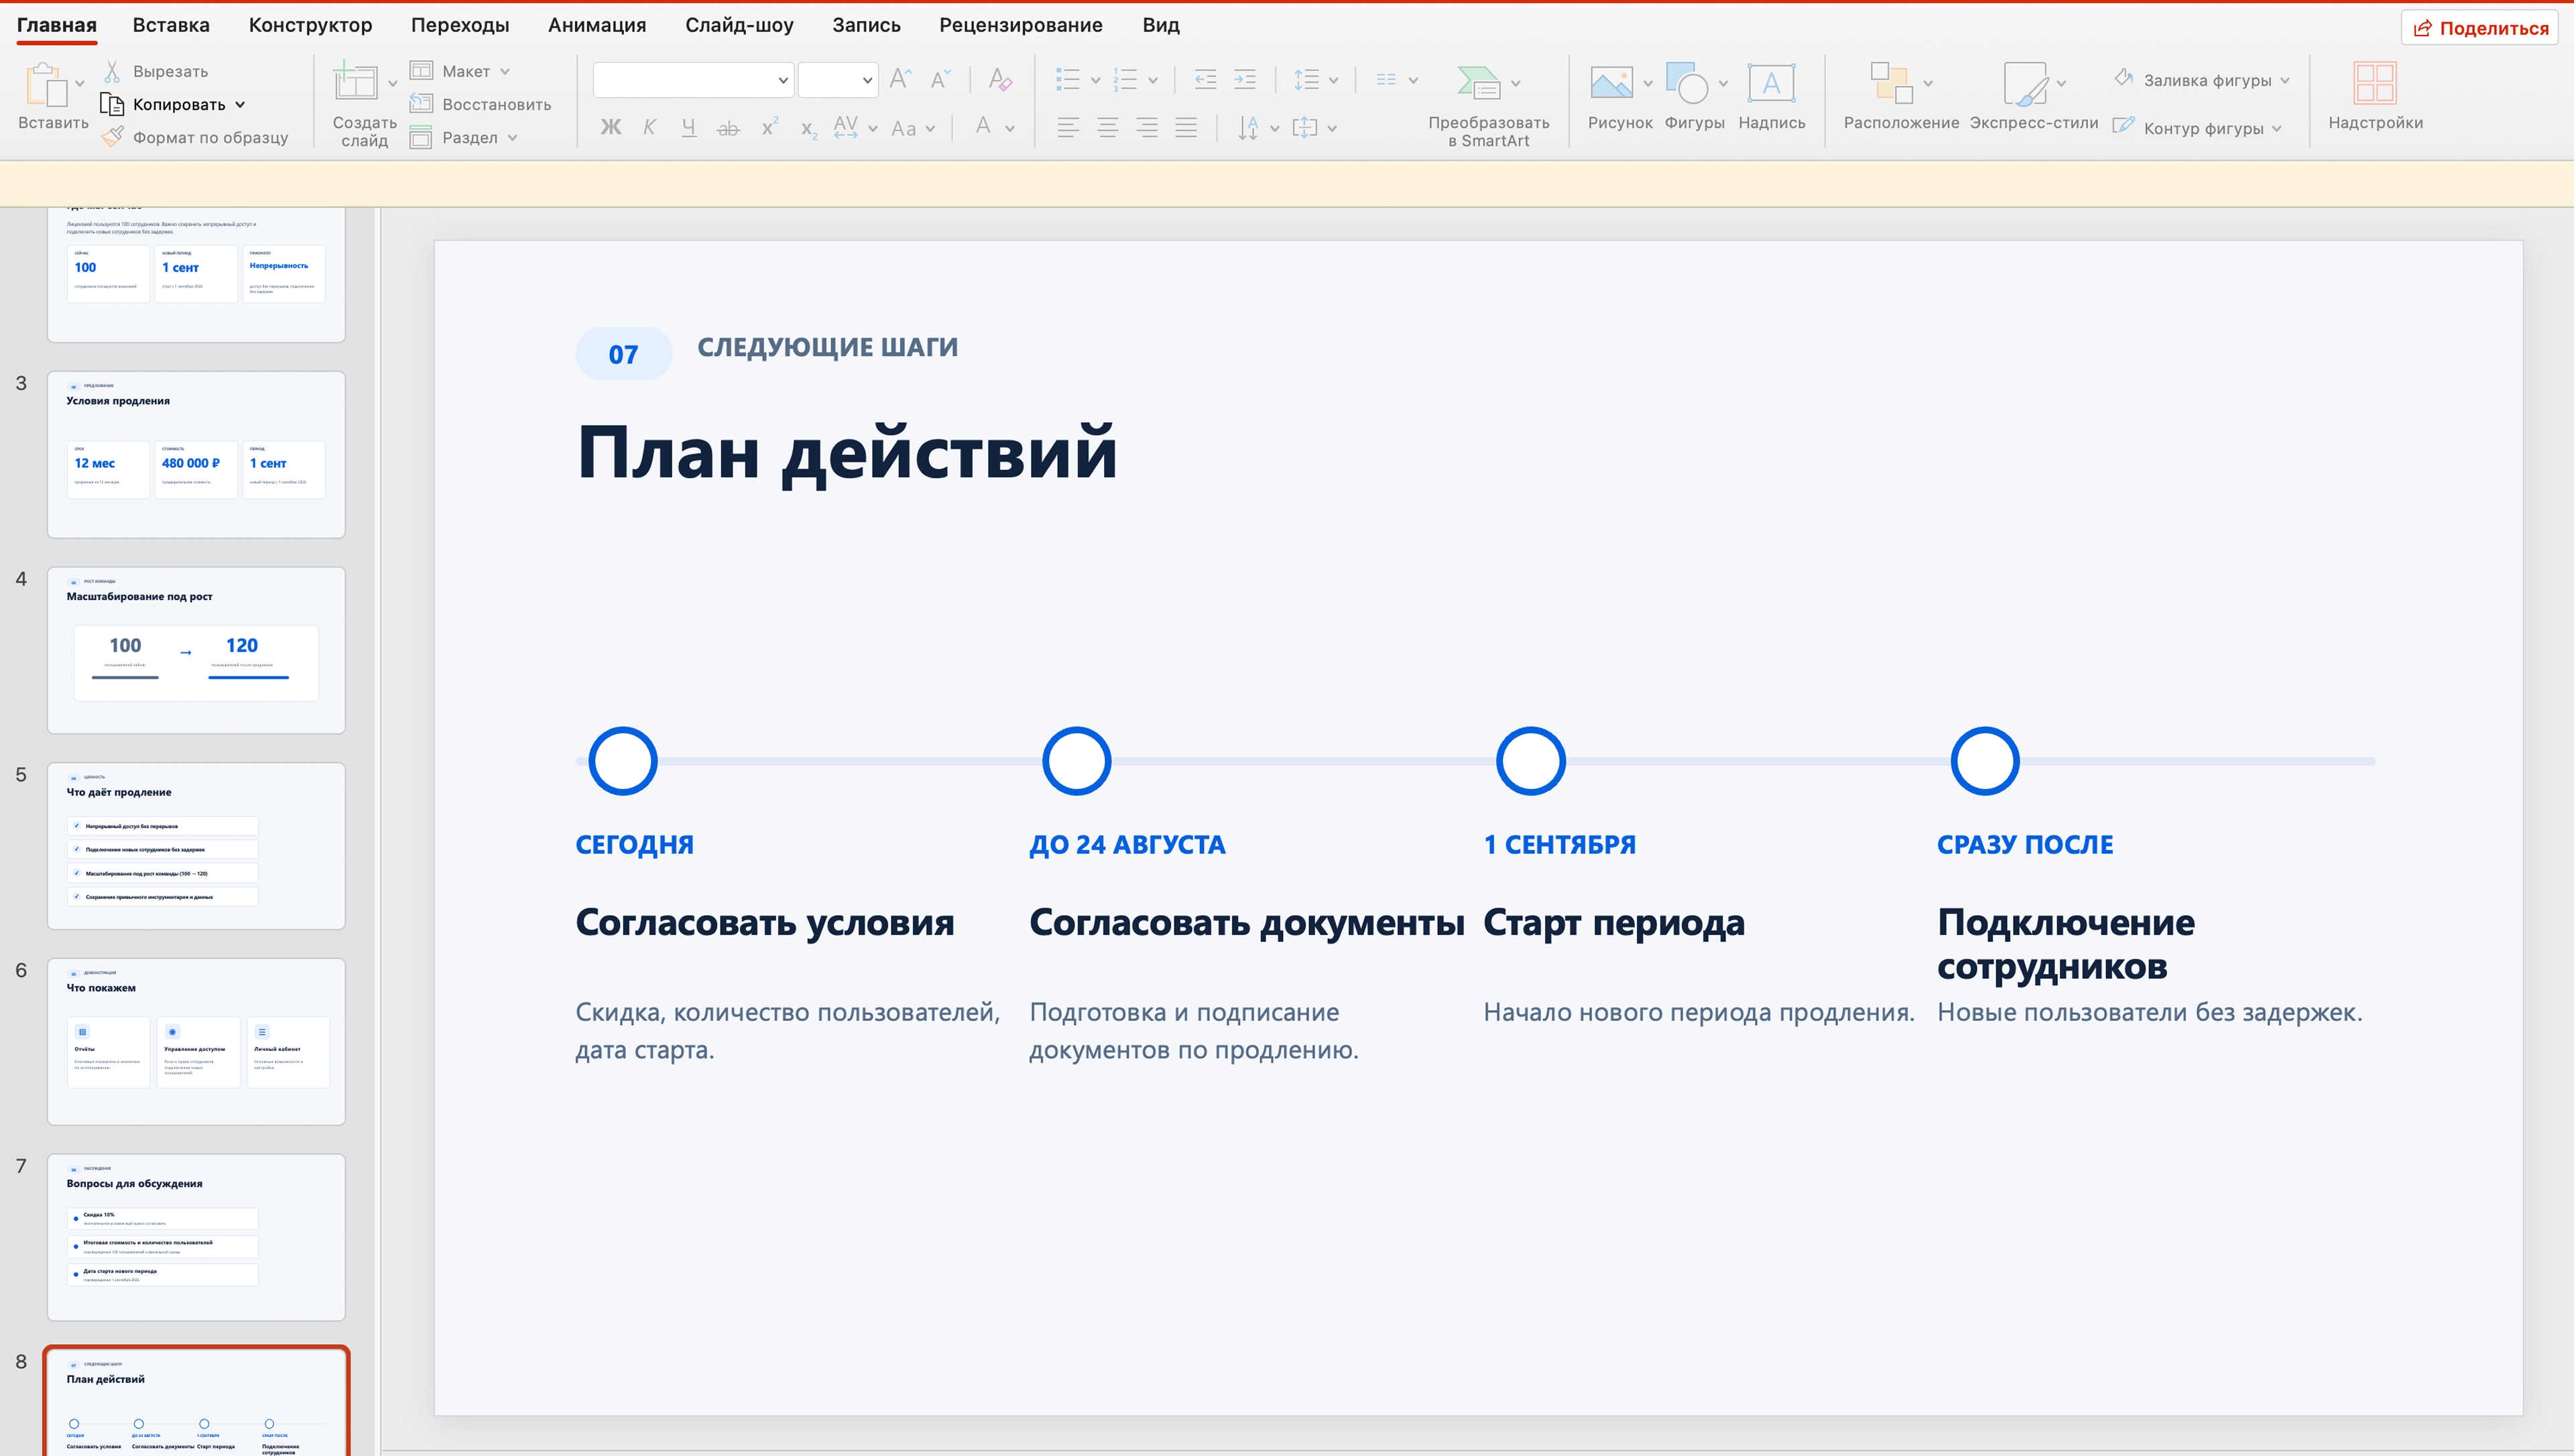Align text to the right
This screenshot has width=2574, height=1456.
click(x=1146, y=127)
